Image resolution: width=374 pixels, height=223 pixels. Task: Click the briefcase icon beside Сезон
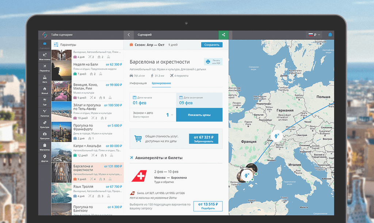131,45
